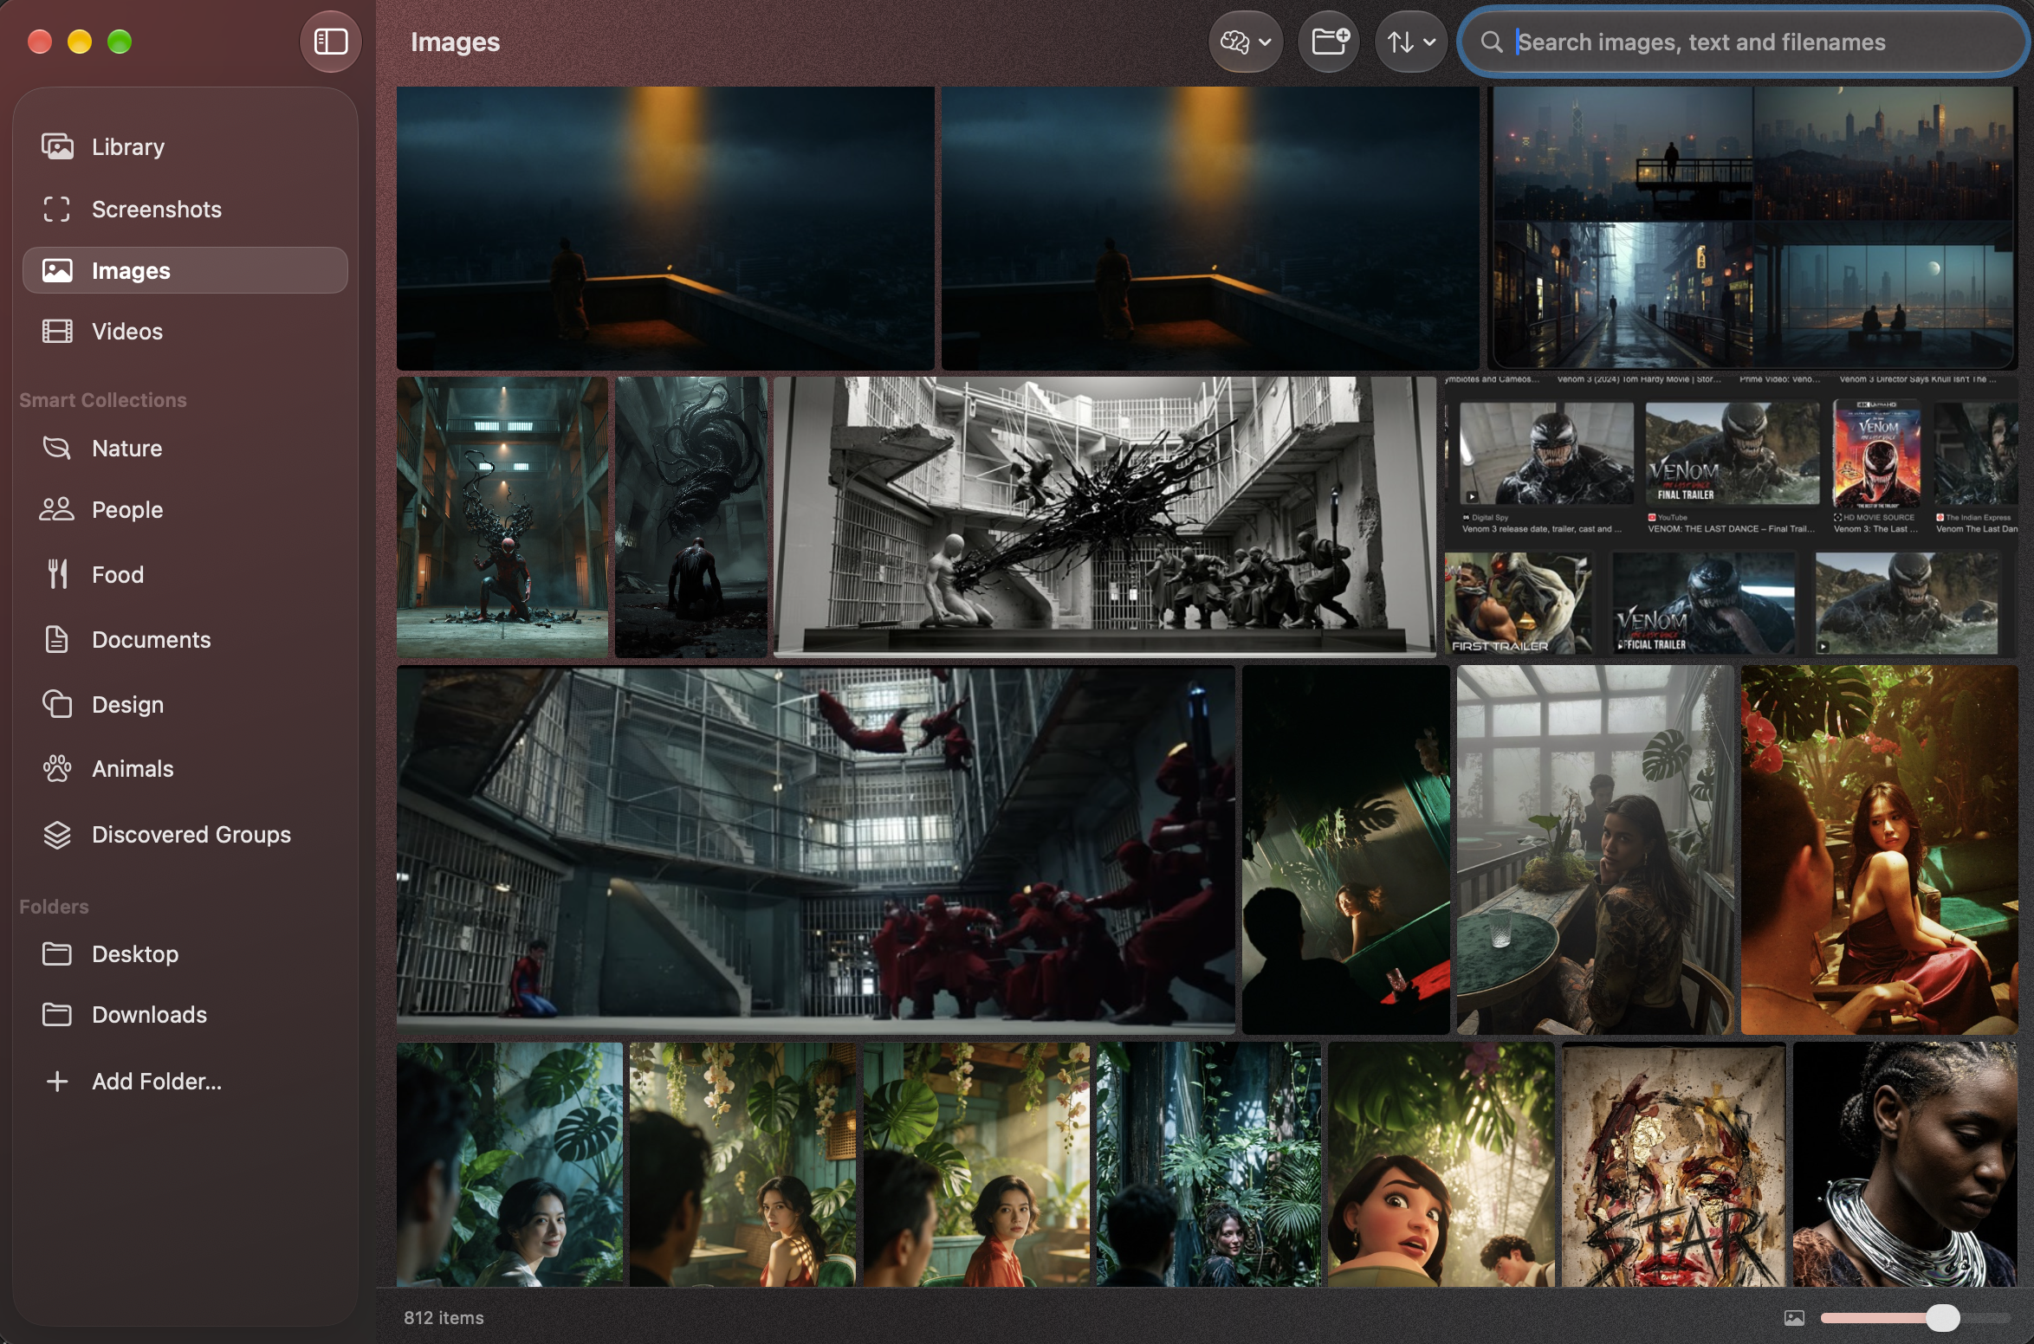Open the Venom search results screenshot thumbnail
2034x1344 pixels.
coord(1731,516)
